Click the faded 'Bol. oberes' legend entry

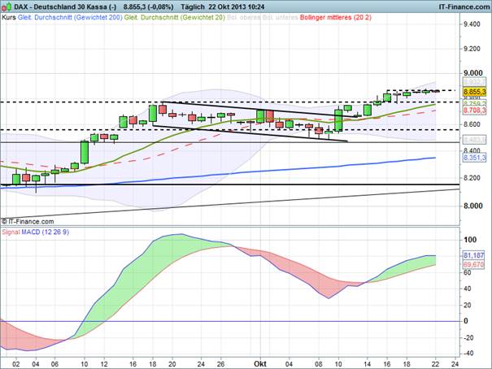244,18
